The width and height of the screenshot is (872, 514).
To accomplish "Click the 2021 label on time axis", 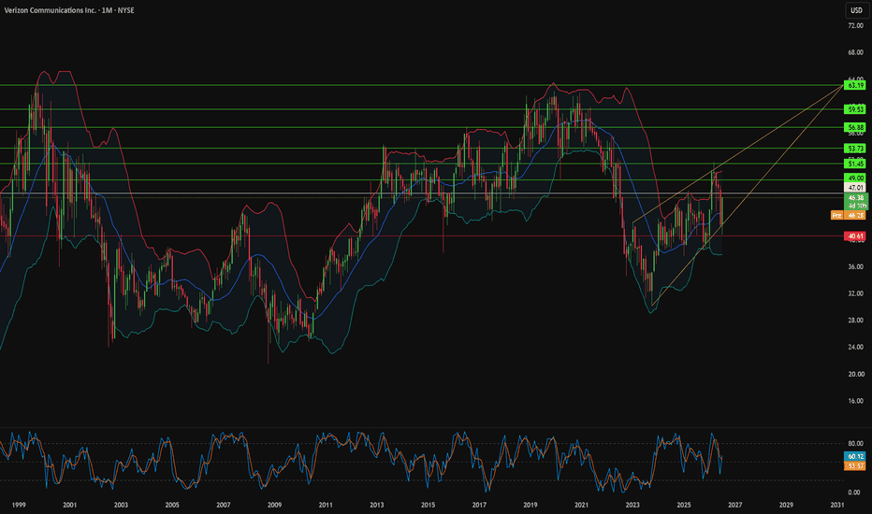I will pyautogui.click(x=581, y=505).
